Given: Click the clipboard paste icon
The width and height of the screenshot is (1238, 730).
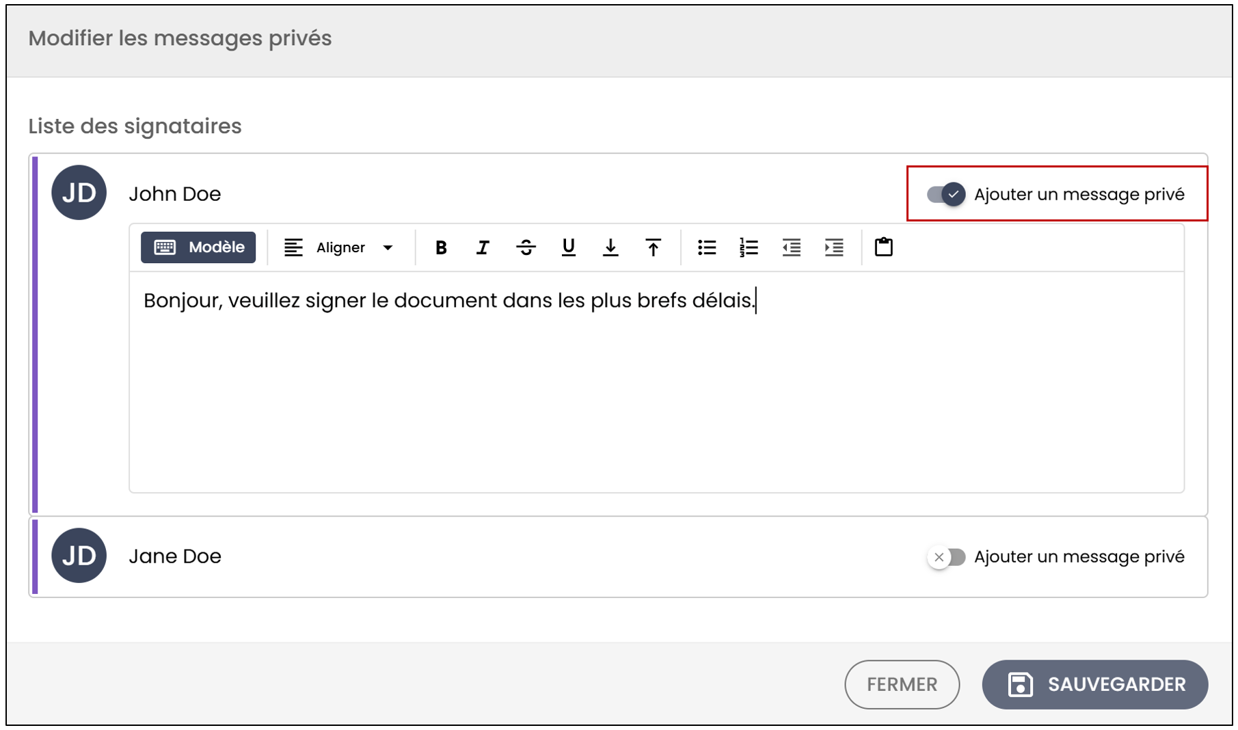Looking at the screenshot, I should pos(884,247).
